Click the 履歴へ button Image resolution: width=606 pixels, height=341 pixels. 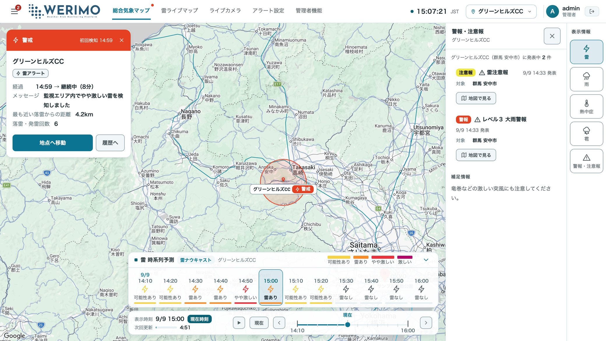pyautogui.click(x=110, y=143)
